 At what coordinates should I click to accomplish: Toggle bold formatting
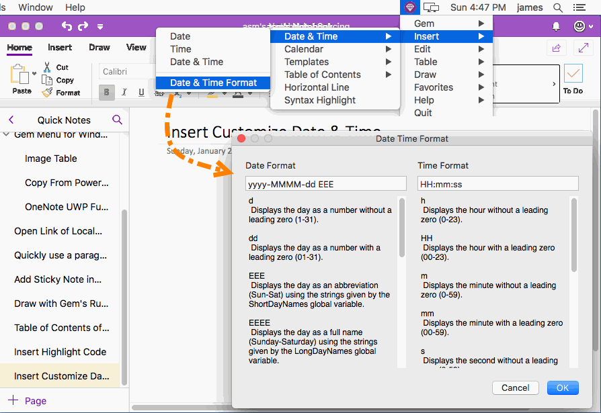point(106,93)
